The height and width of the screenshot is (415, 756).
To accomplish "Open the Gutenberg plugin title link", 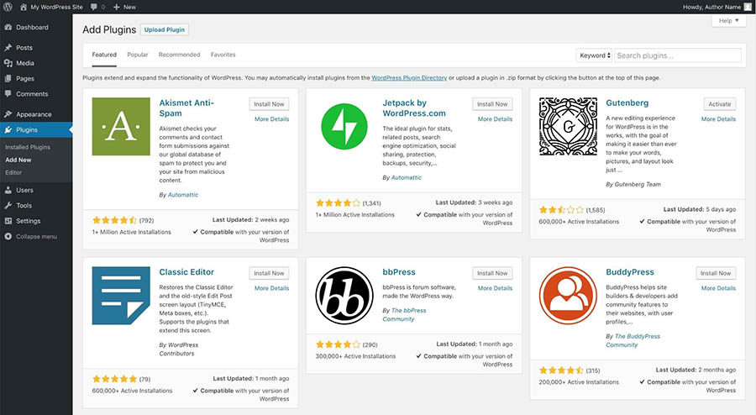I will [x=627, y=103].
